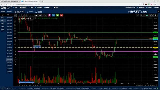Click the Filter input field

[10, 15]
